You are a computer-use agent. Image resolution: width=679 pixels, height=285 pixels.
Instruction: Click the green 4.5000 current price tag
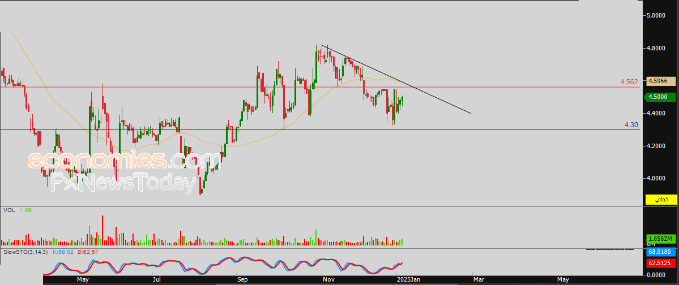660,97
